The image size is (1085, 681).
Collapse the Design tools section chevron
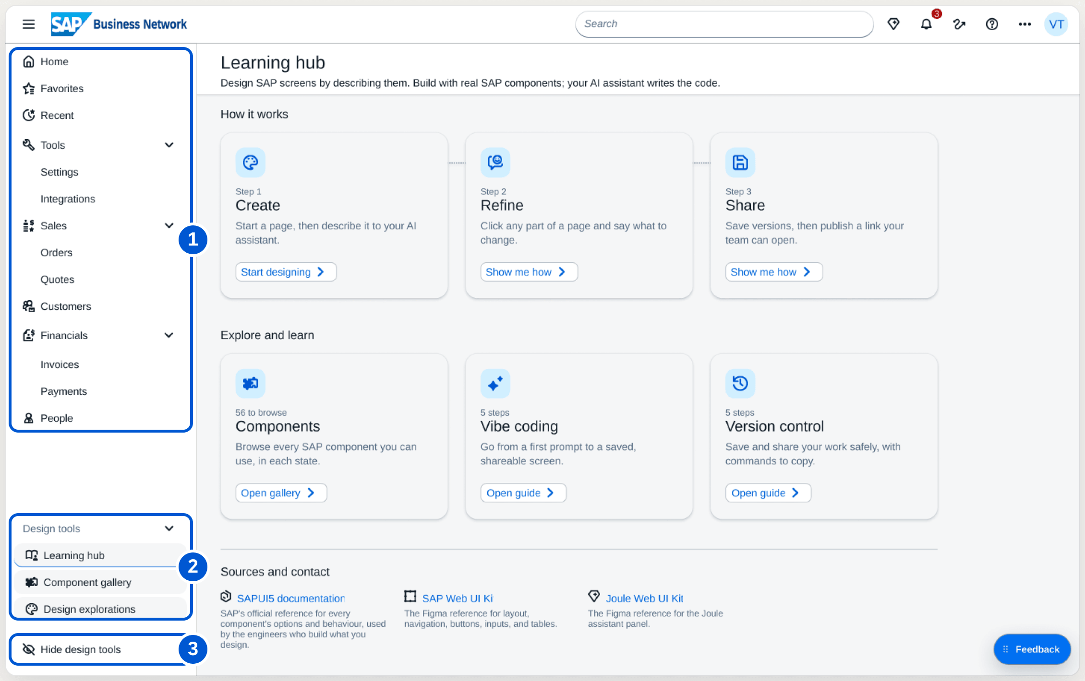(x=169, y=528)
